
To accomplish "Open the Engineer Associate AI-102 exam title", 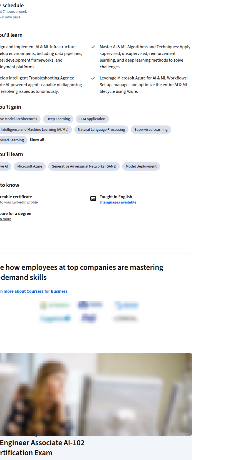I will point(42,448).
